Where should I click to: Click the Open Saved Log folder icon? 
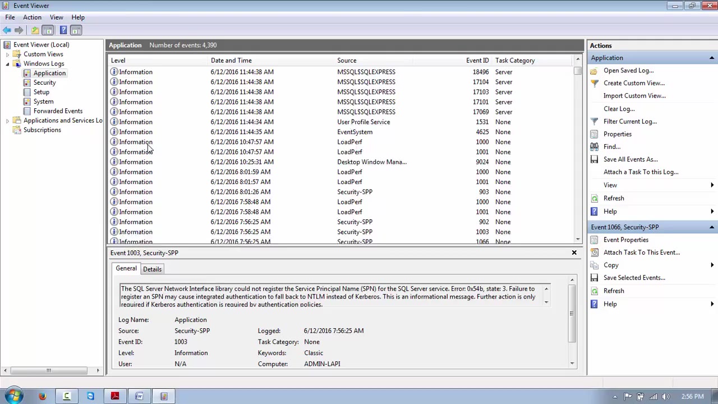(x=594, y=71)
